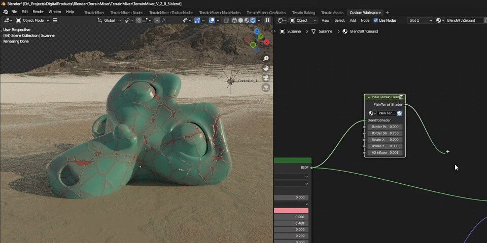487x243 pixels.
Task: Open viewport shading options dropdown
Action: pyautogui.click(x=259, y=20)
